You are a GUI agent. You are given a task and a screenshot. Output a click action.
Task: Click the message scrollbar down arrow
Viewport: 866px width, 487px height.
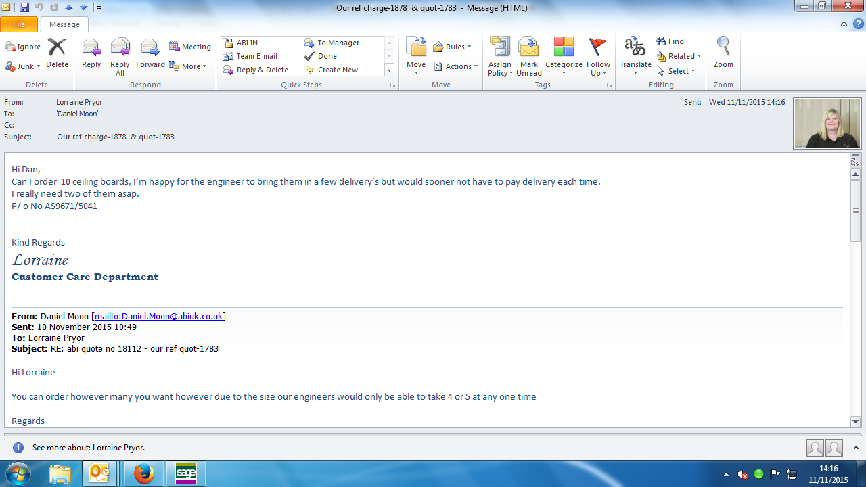pos(855,421)
